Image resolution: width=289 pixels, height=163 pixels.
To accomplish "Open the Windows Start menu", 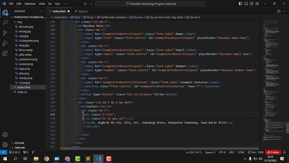I will pos(5,159).
